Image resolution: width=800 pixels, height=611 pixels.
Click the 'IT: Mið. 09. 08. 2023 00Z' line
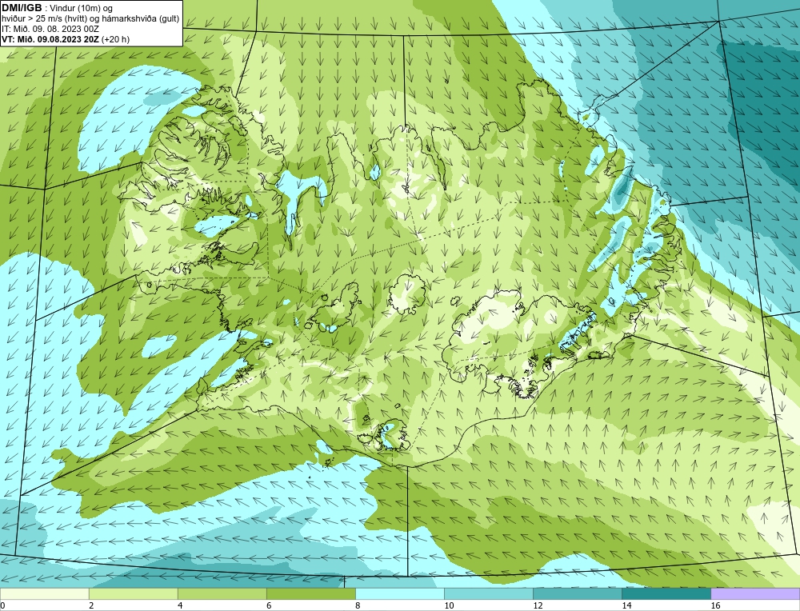point(50,29)
